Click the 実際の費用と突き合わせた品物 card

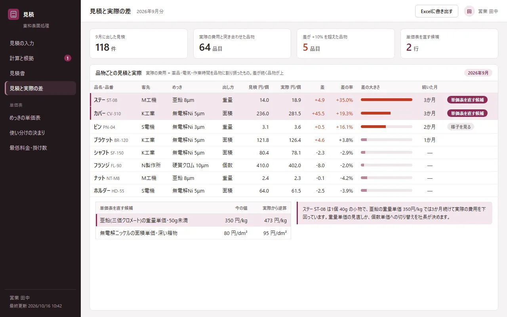(x=242, y=44)
